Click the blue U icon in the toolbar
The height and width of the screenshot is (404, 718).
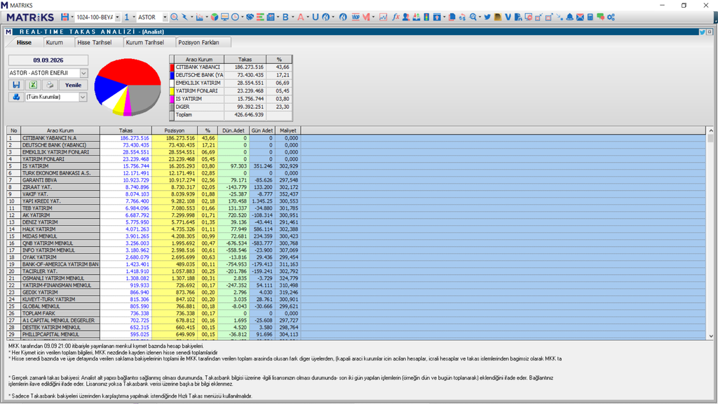(x=315, y=17)
